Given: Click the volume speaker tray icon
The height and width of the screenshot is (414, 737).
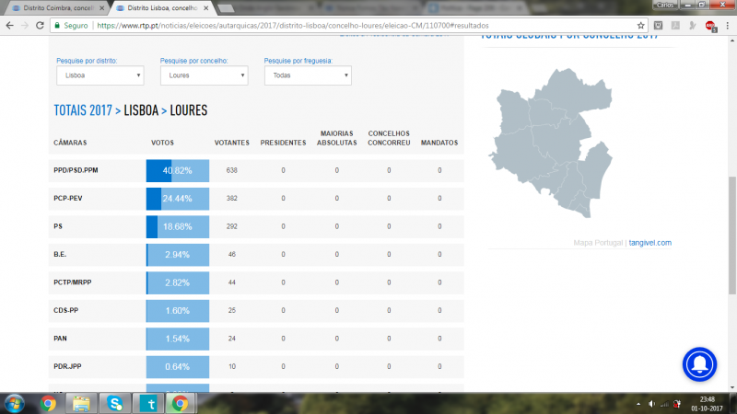Looking at the screenshot, I should pyautogui.click(x=651, y=404).
